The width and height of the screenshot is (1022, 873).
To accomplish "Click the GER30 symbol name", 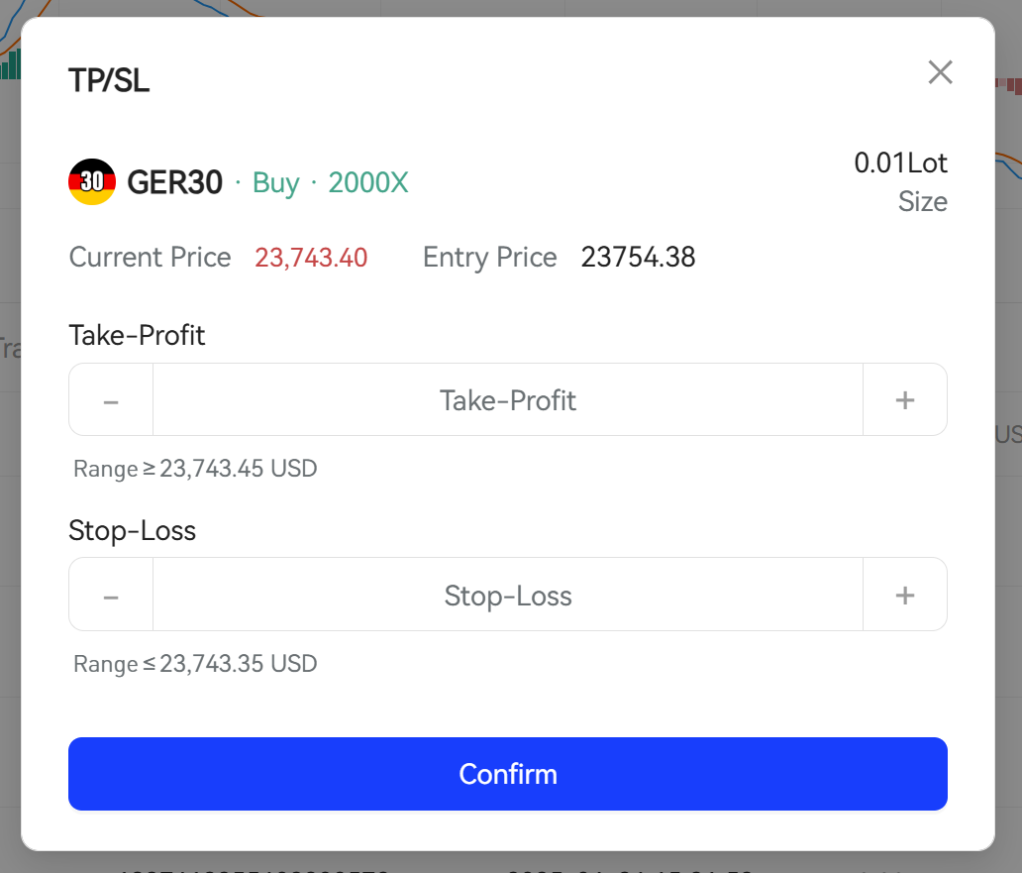I will pos(174,182).
